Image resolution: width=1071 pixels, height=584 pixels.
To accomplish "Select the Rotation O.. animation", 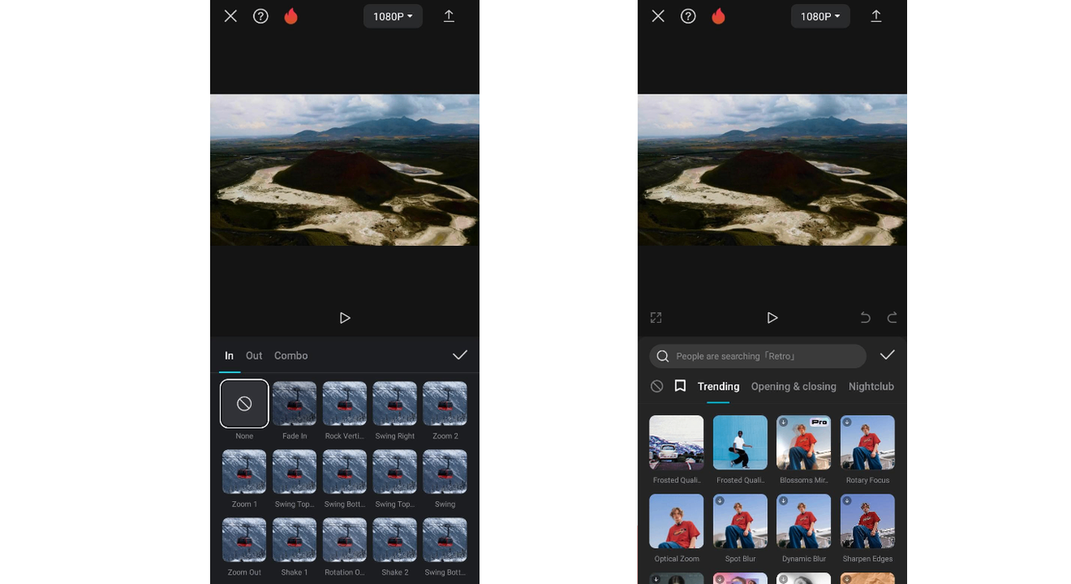I will (345, 540).
